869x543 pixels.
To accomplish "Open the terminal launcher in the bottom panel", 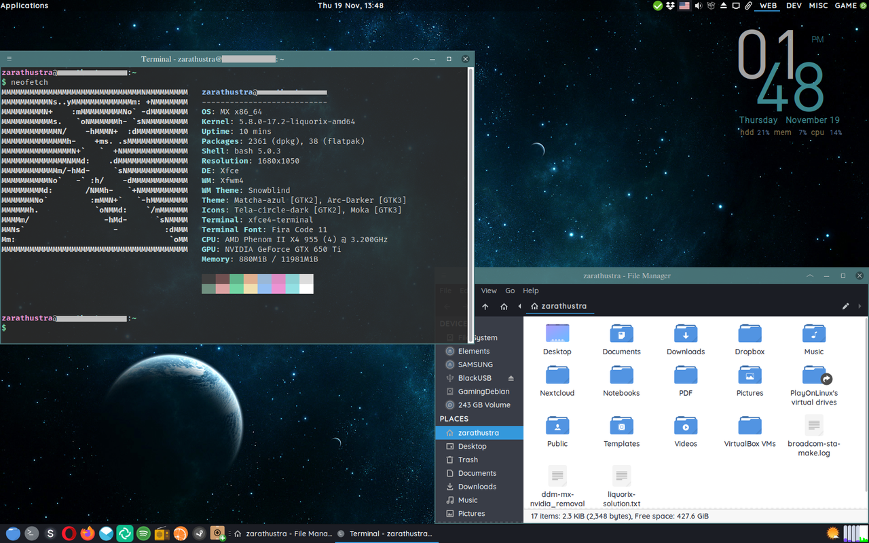I will click(x=31, y=533).
